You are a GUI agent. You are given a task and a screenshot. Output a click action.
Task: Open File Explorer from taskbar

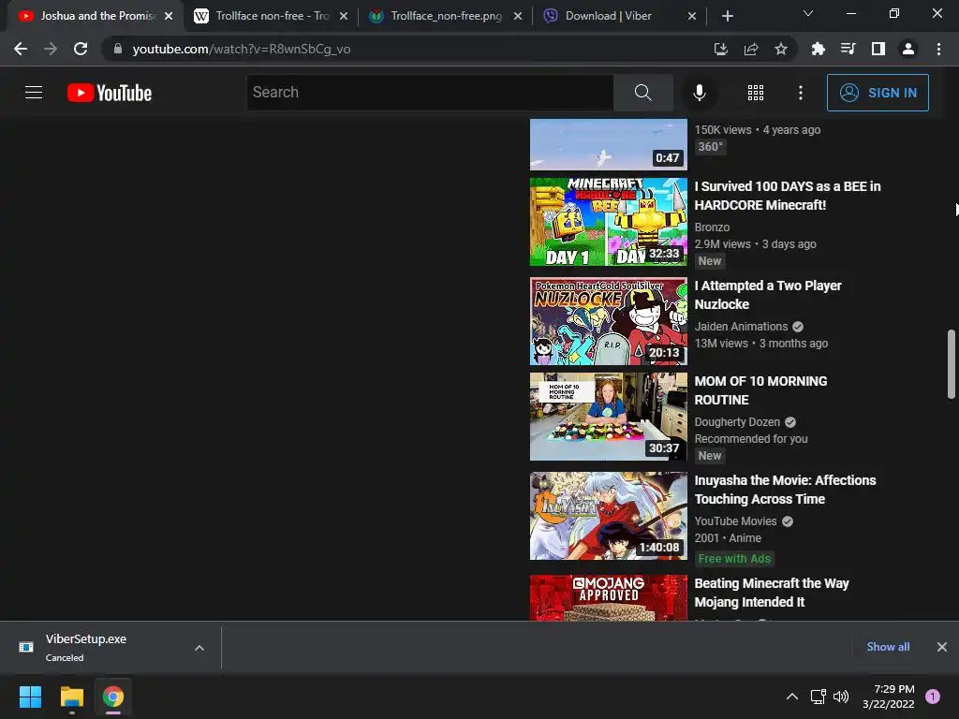(x=71, y=697)
